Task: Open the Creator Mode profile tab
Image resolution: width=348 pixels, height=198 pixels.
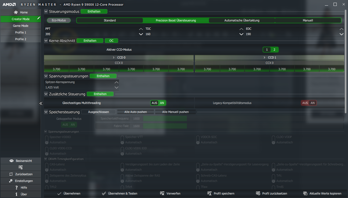Action: pos(20,19)
